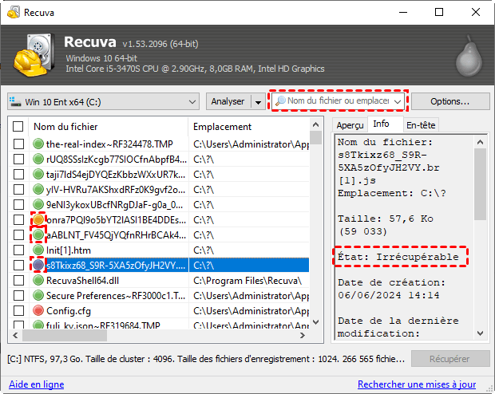This screenshot has width=495, height=394.
Task: Click the drive icon in drive selector
Action: pyautogui.click(x=15, y=101)
